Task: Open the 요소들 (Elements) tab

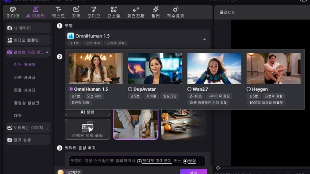Action: tap(114, 12)
